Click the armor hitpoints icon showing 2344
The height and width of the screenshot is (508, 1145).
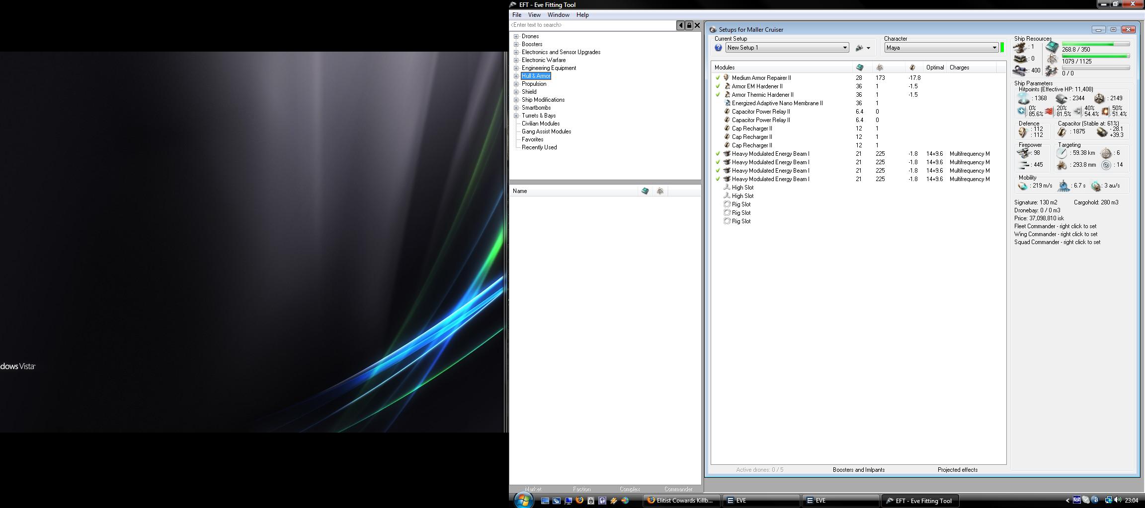(1062, 98)
